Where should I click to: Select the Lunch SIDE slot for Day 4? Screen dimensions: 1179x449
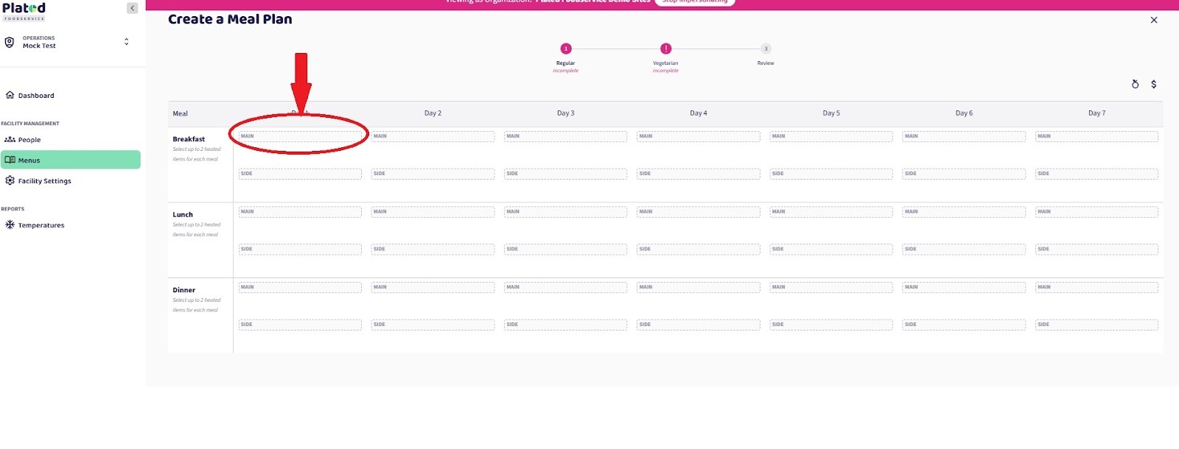pyautogui.click(x=698, y=250)
